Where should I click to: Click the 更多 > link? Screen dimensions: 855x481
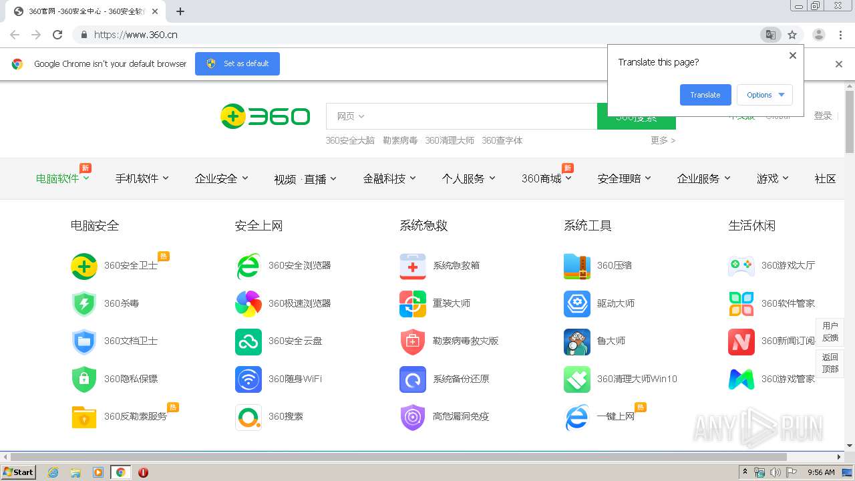[x=663, y=140]
